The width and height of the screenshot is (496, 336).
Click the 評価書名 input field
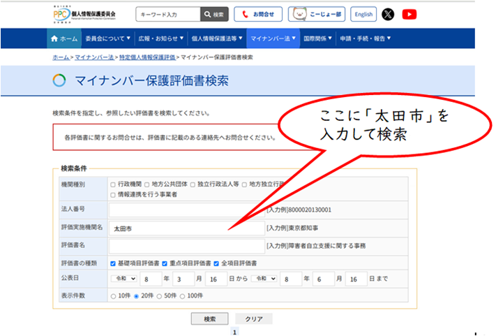click(187, 246)
